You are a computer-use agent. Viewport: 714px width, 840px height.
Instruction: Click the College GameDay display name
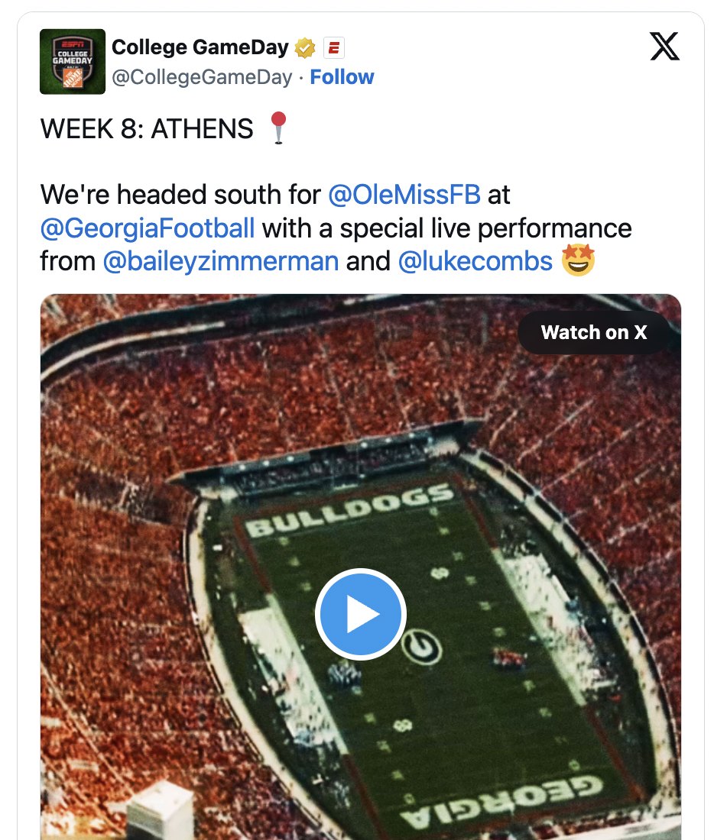point(200,47)
